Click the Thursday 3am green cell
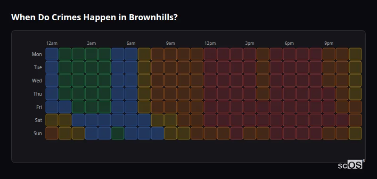This screenshot has height=179, width=377. (x=91, y=94)
